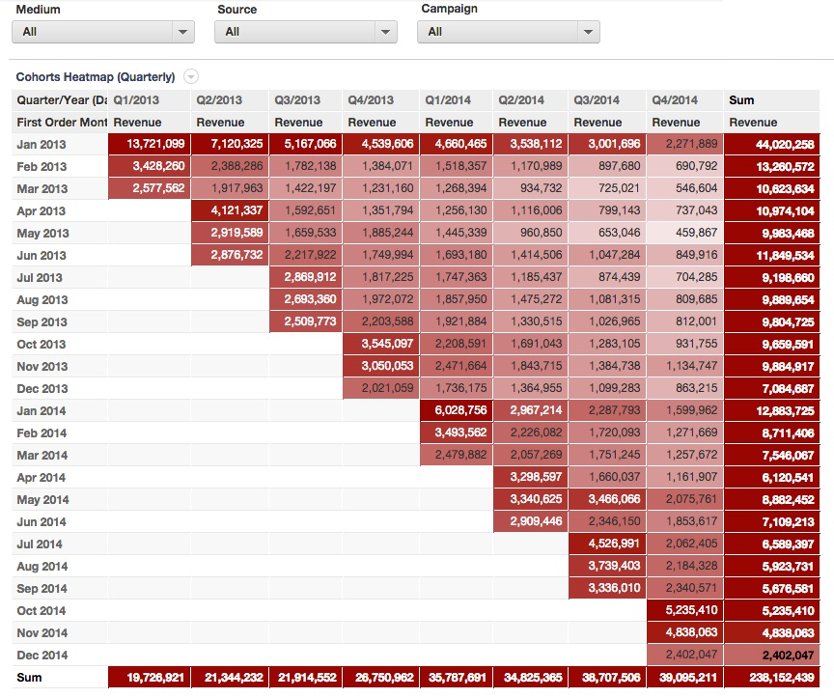Click cell value 5,235,410 in Q4/2014 column
The height and width of the screenshot is (698, 834).
click(x=685, y=610)
